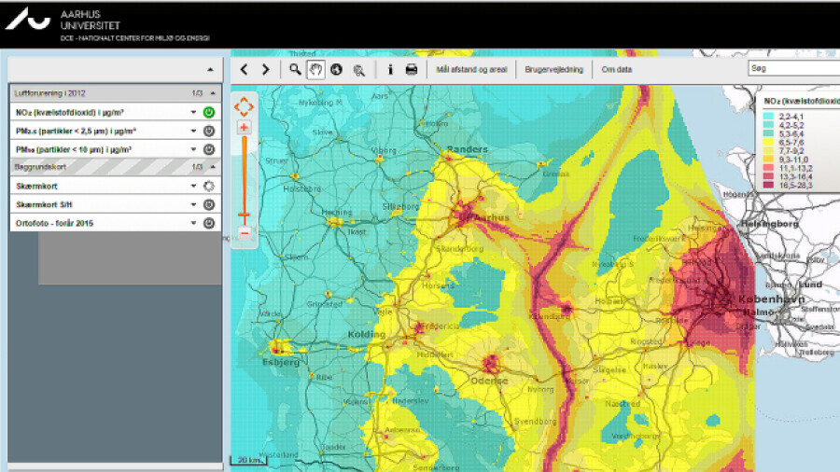Go forward to next map view
Screen dimensions: 840x472
(x=265, y=69)
